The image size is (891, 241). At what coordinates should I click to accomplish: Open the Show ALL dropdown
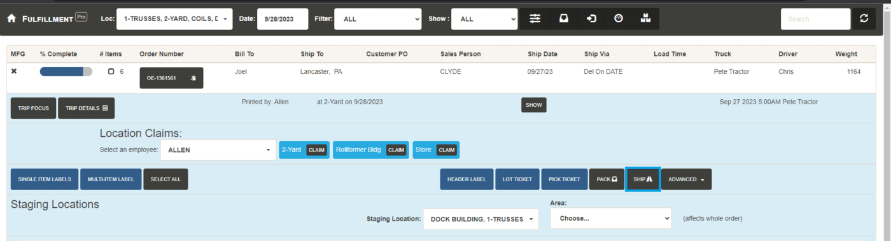[484, 19]
